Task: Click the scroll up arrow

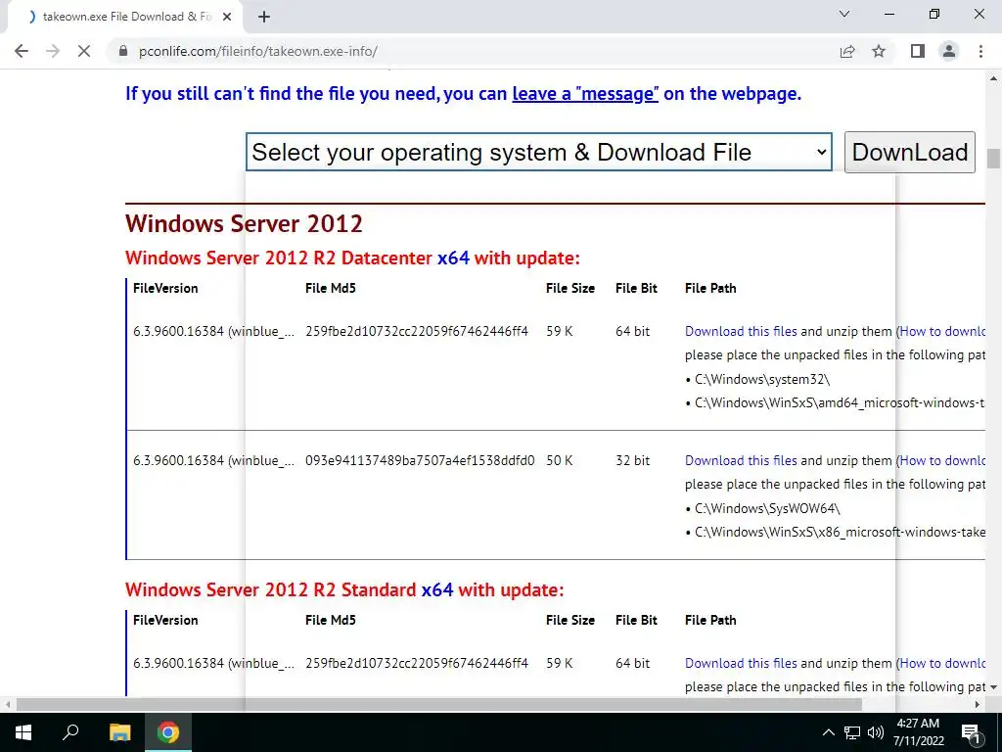Action: pos(993,78)
